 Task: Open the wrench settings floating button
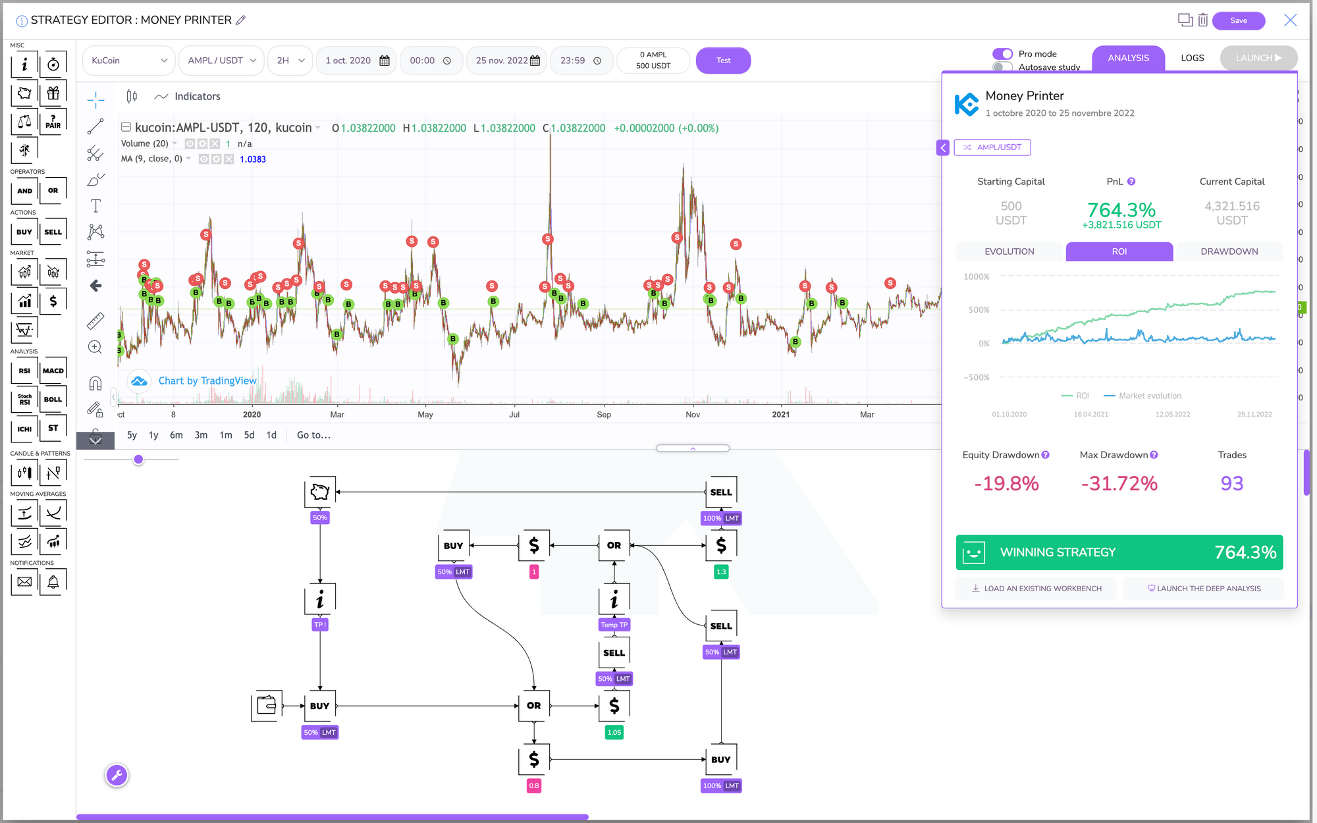(117, 775)
